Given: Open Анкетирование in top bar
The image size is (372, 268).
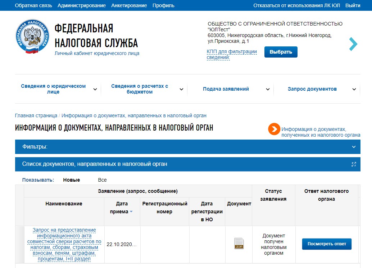Looking at the screenshot, I should pos(129,5).
